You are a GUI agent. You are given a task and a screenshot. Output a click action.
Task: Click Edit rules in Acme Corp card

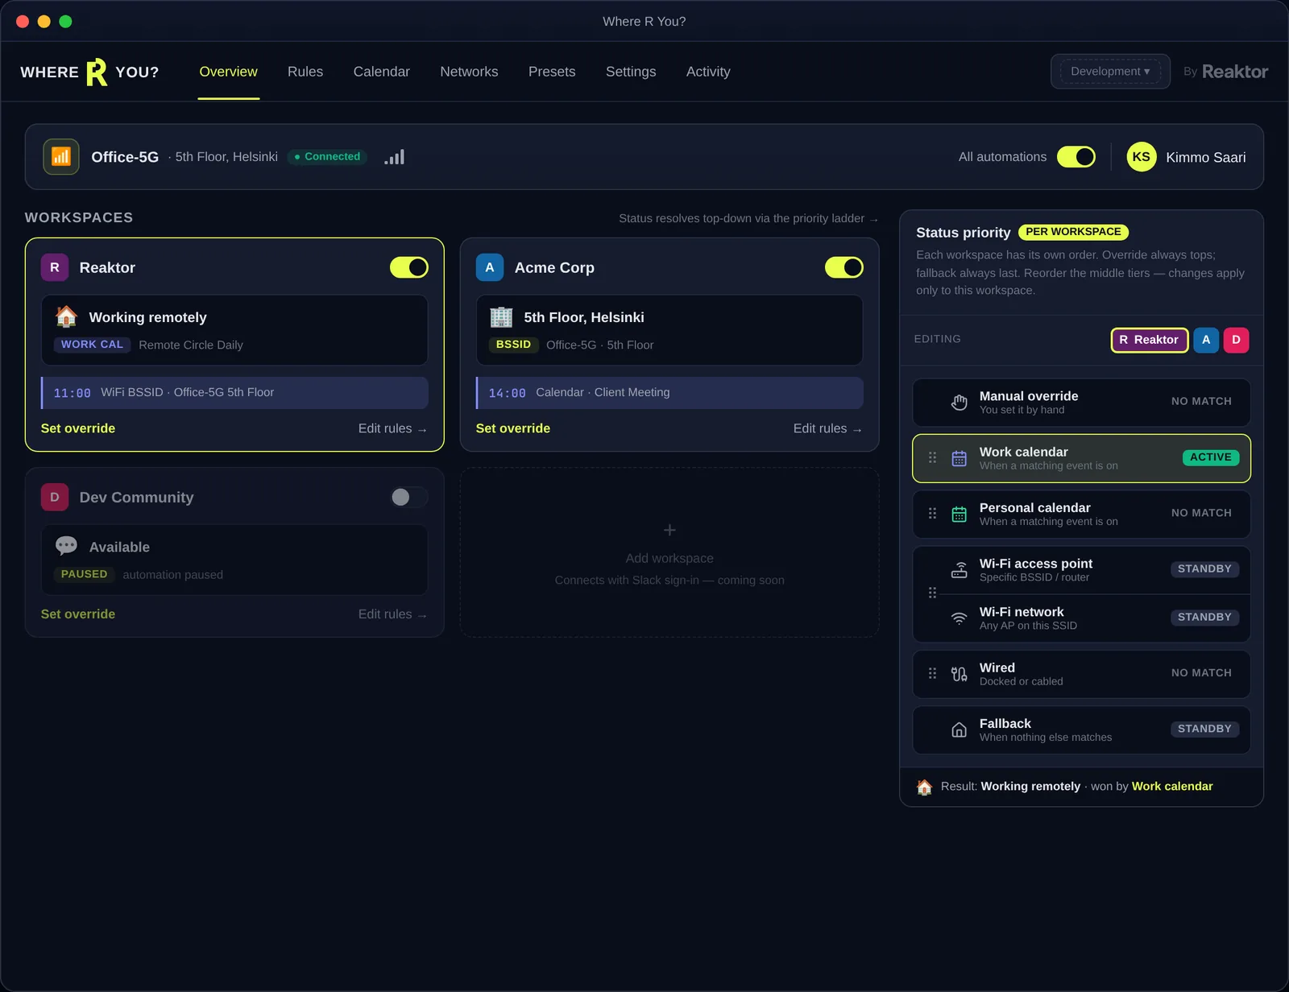tap(828, 428)
